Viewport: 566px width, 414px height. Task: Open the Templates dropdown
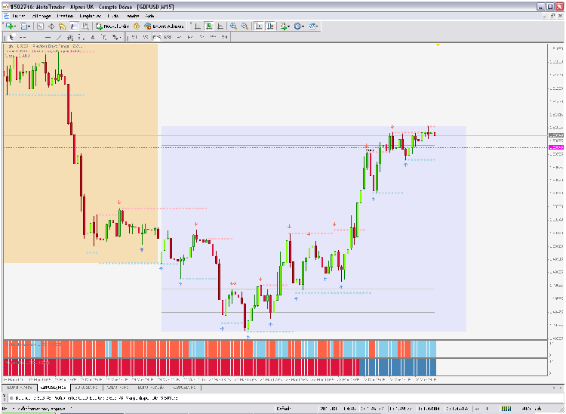point(312,26)
